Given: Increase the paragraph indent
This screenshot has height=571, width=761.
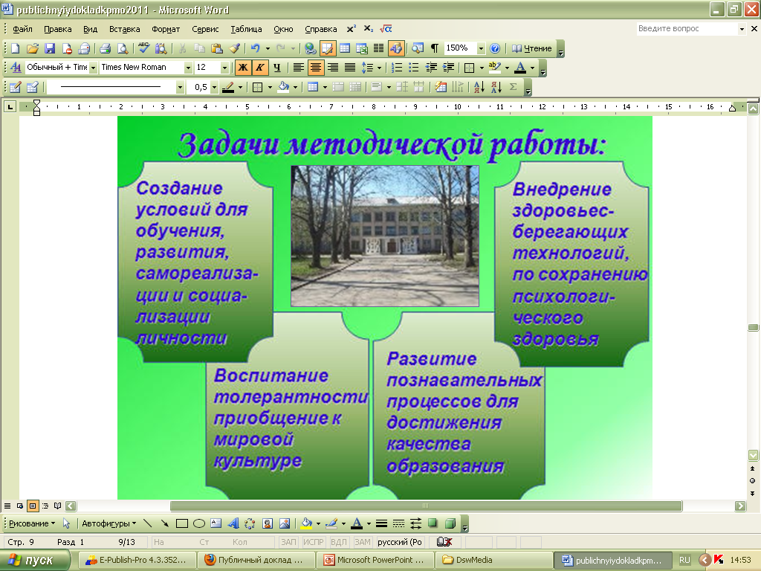Looking at the screenshot, I should pos(448,68).
